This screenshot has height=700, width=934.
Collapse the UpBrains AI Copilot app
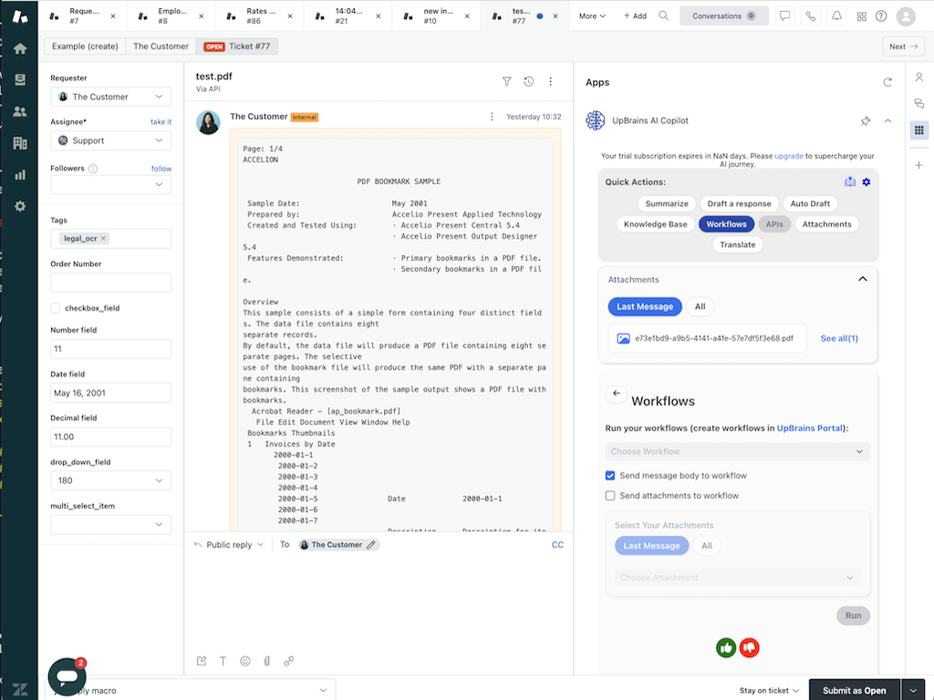click(887, 121)
